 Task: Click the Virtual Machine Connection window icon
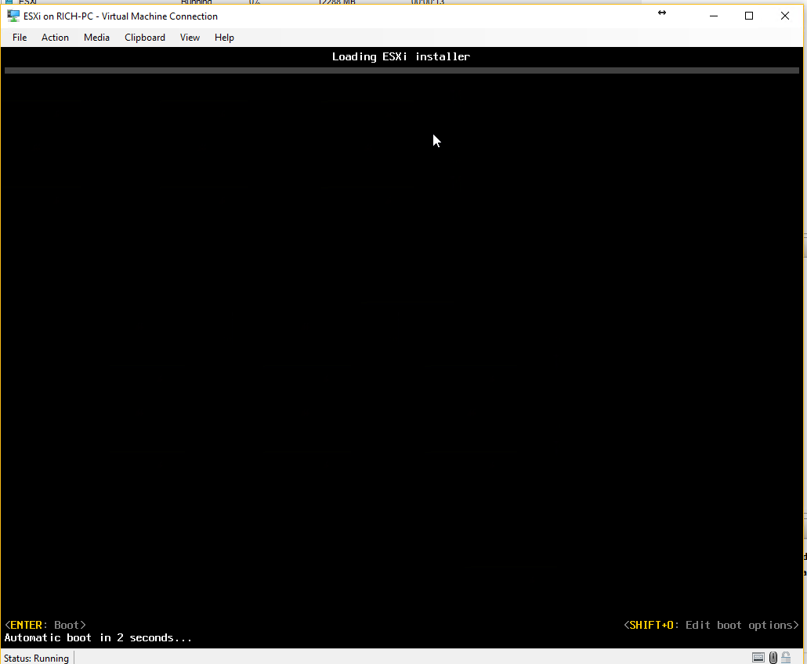[x=13, y=16]
